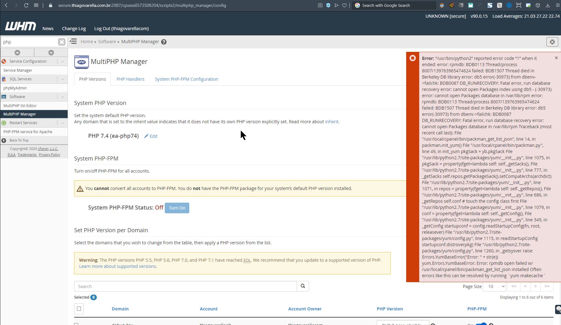Open the MultiPHP Manager help icon
The width and height of the screenshot is (561, 325).
tap(164, 42)
